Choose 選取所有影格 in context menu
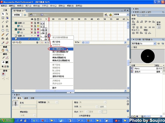The image size is (165, 123). click(61, 76)
